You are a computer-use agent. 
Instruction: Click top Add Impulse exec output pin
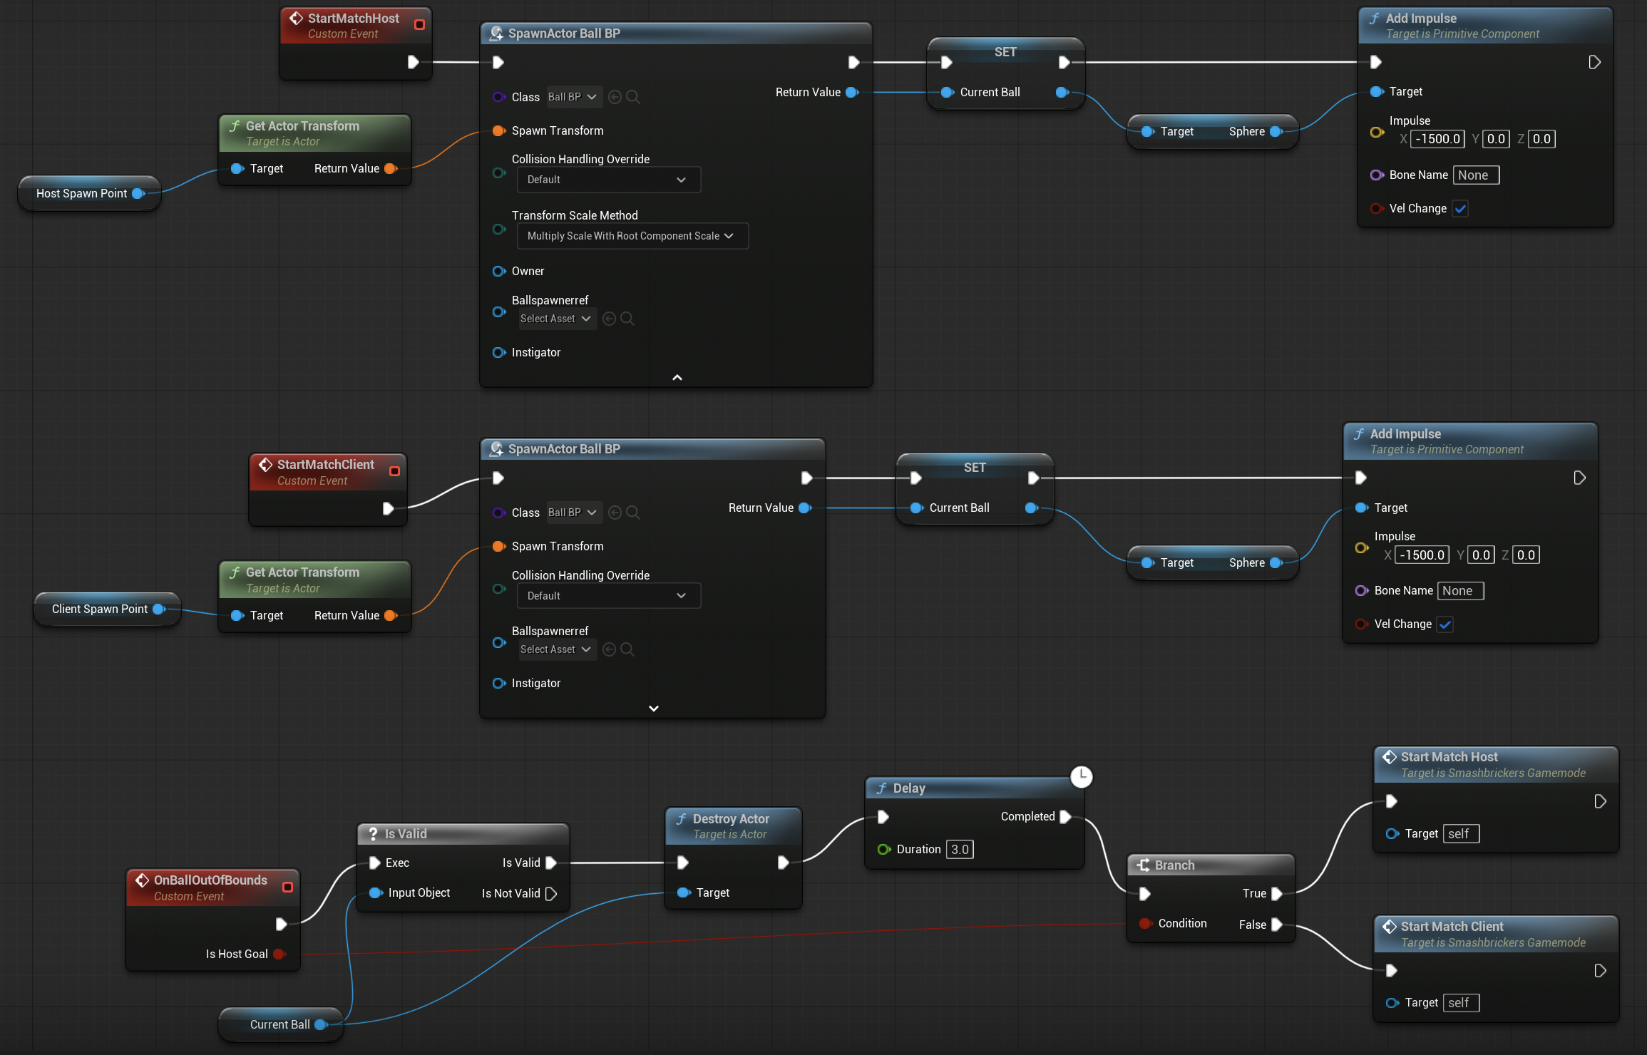click(x=1594, y=63)
